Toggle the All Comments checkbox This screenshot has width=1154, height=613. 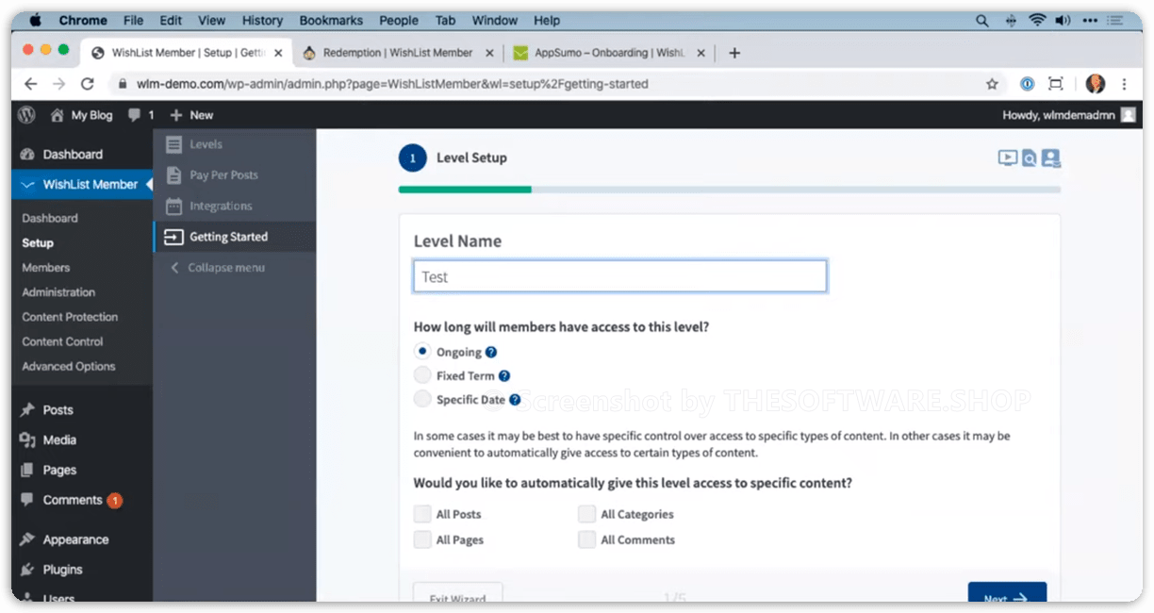pyautogui.click(x=587, y=539)
